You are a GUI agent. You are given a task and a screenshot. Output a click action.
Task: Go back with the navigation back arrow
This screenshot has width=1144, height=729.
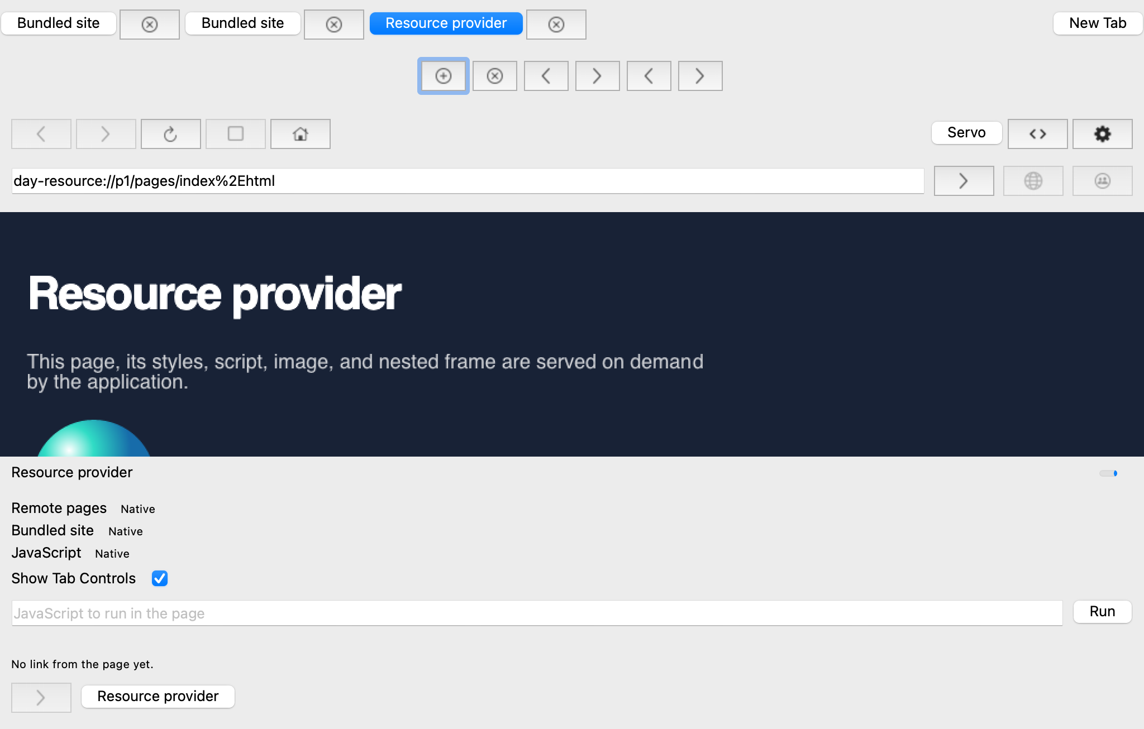point(41,134)
